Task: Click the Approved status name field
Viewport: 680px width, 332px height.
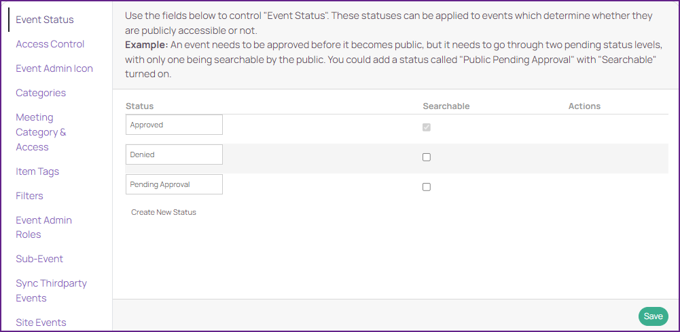Action: click(175, 125)
